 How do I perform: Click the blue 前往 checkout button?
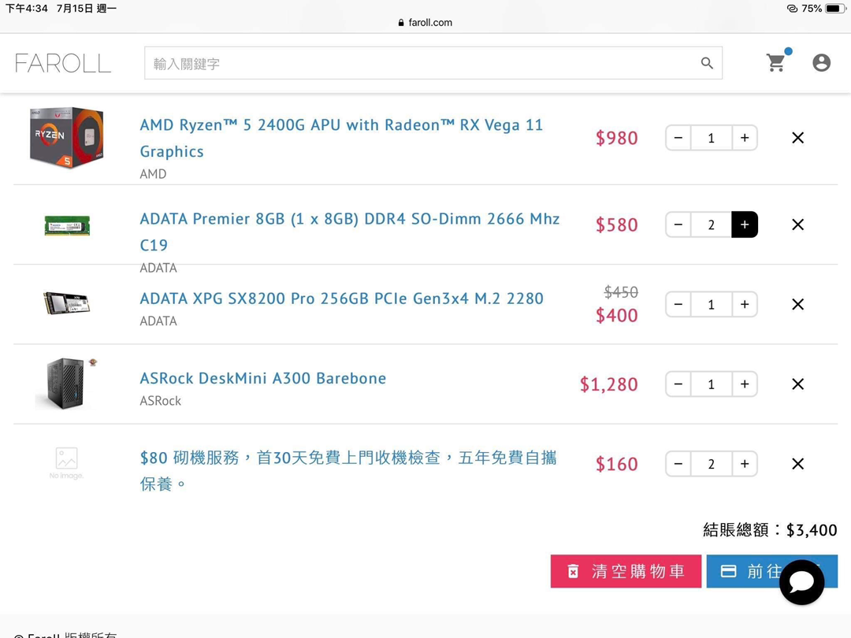click(771, 571)
